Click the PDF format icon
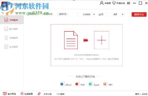148x96 pixels. pos(77,84)
